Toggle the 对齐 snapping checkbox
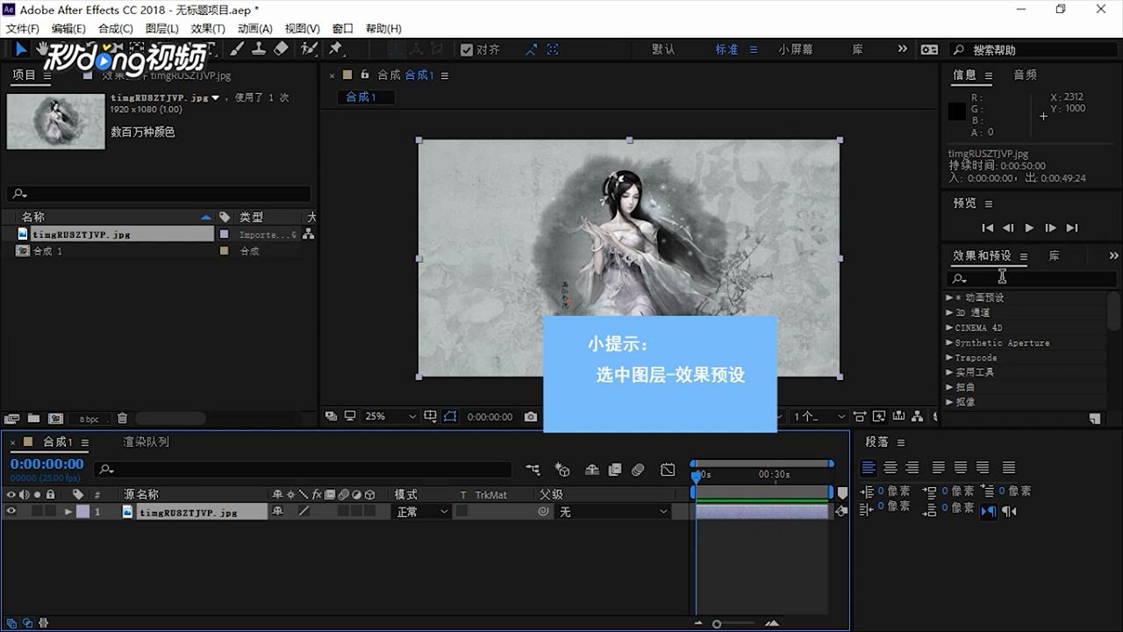This screenshot has width=1123, height=632. (x=467, y=50)
